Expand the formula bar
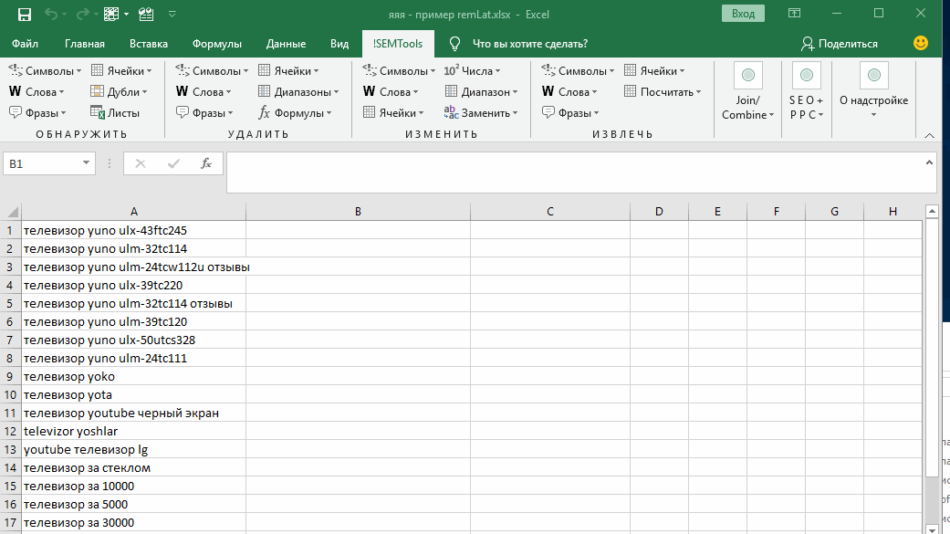Image resolution: width=950 pixels, height=534 pixels. tap(930, 161)
